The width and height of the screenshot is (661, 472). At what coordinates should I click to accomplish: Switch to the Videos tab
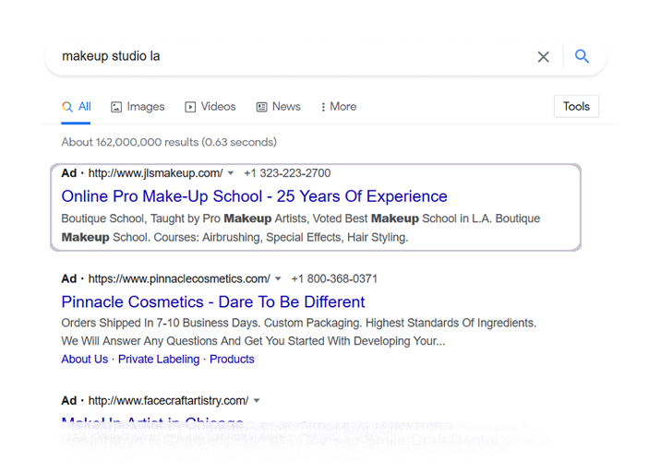[x=210, y=107]
